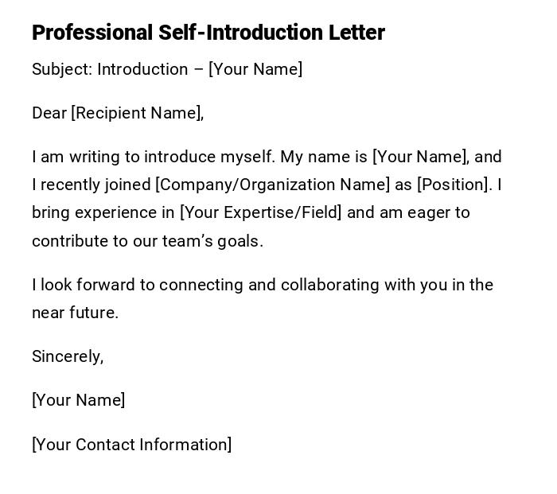Click the word "collaborating"

tap(329, 285)
